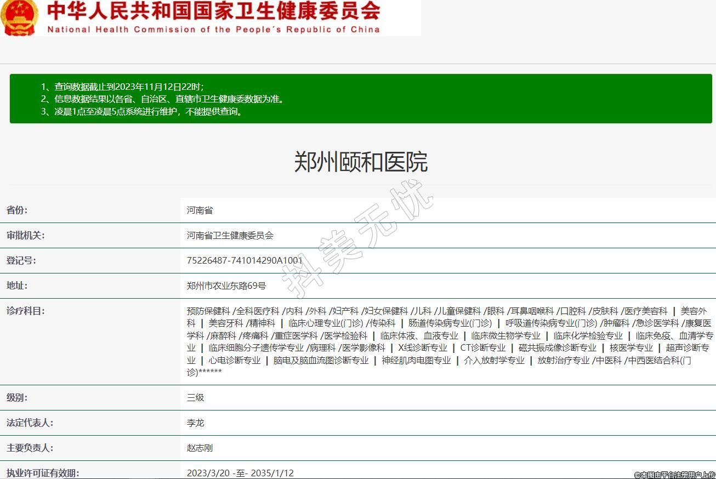Click the 省份 row label
This screenshot has height=479, width=716.
(17, 210)
